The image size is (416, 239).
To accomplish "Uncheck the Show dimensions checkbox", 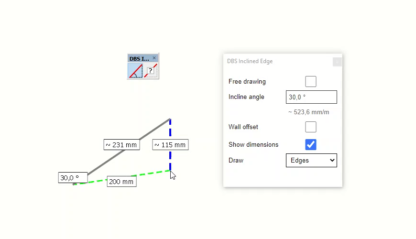I will pos(311,144).
